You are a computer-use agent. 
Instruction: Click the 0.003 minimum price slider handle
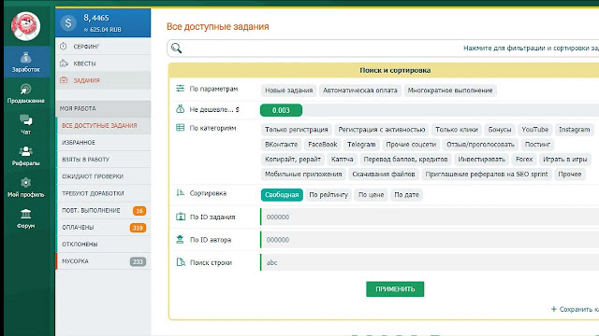[281, 110]
